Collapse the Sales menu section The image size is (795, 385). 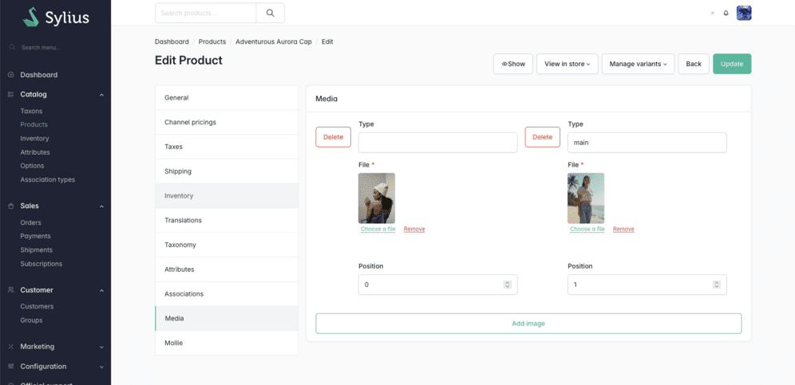tap(101, 206)
